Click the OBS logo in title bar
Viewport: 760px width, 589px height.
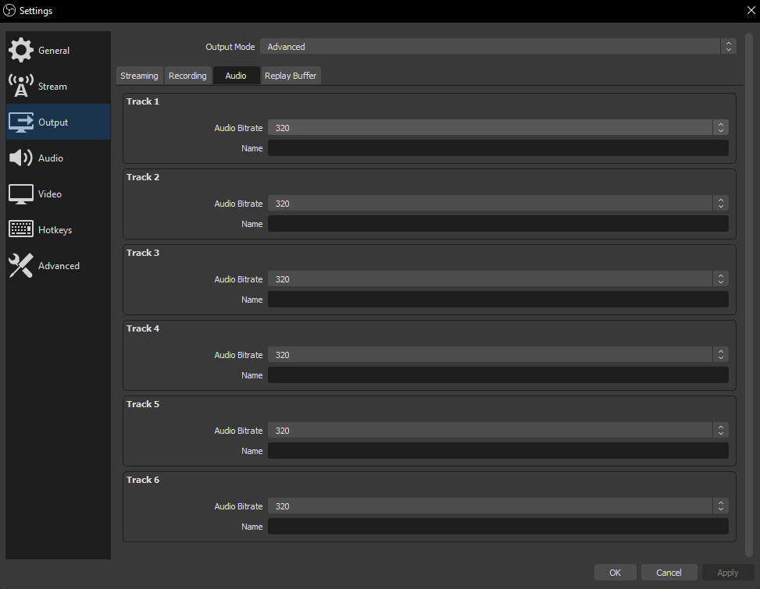(9, 10)
